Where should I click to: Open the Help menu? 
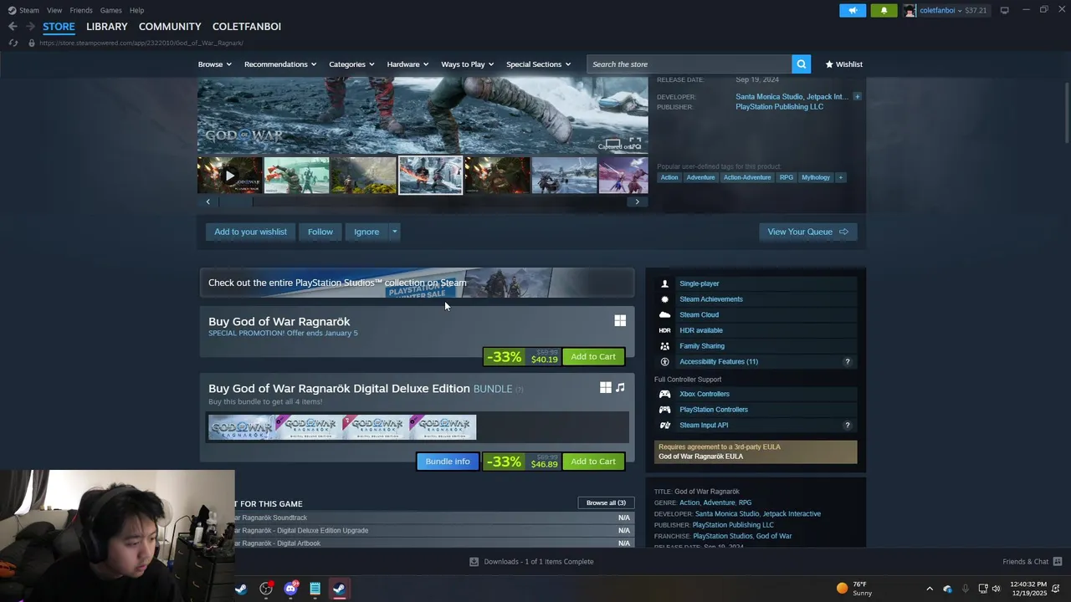coord(136,10)
